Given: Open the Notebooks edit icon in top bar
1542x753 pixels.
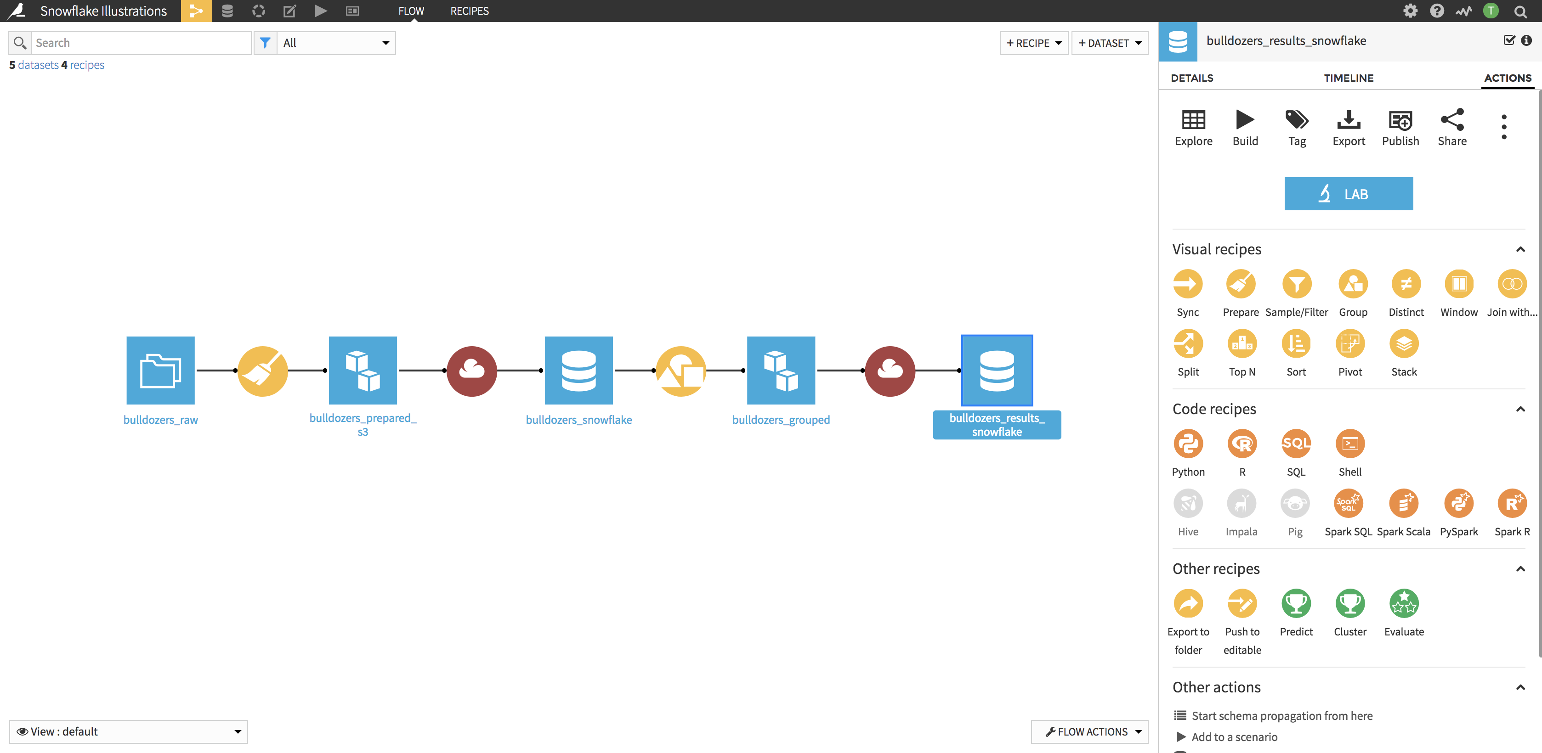Looking at the screenshot, I should [x=290, y=11].
